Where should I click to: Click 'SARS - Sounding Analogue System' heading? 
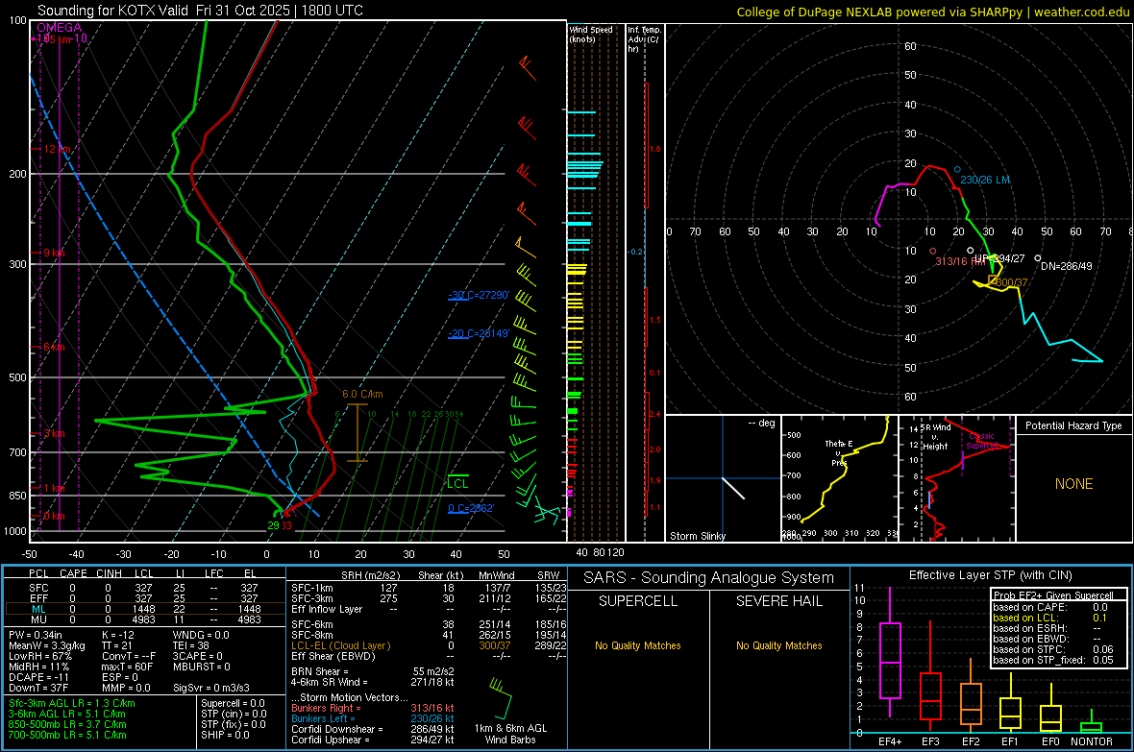pyautogui.click(x=709, y=578)
